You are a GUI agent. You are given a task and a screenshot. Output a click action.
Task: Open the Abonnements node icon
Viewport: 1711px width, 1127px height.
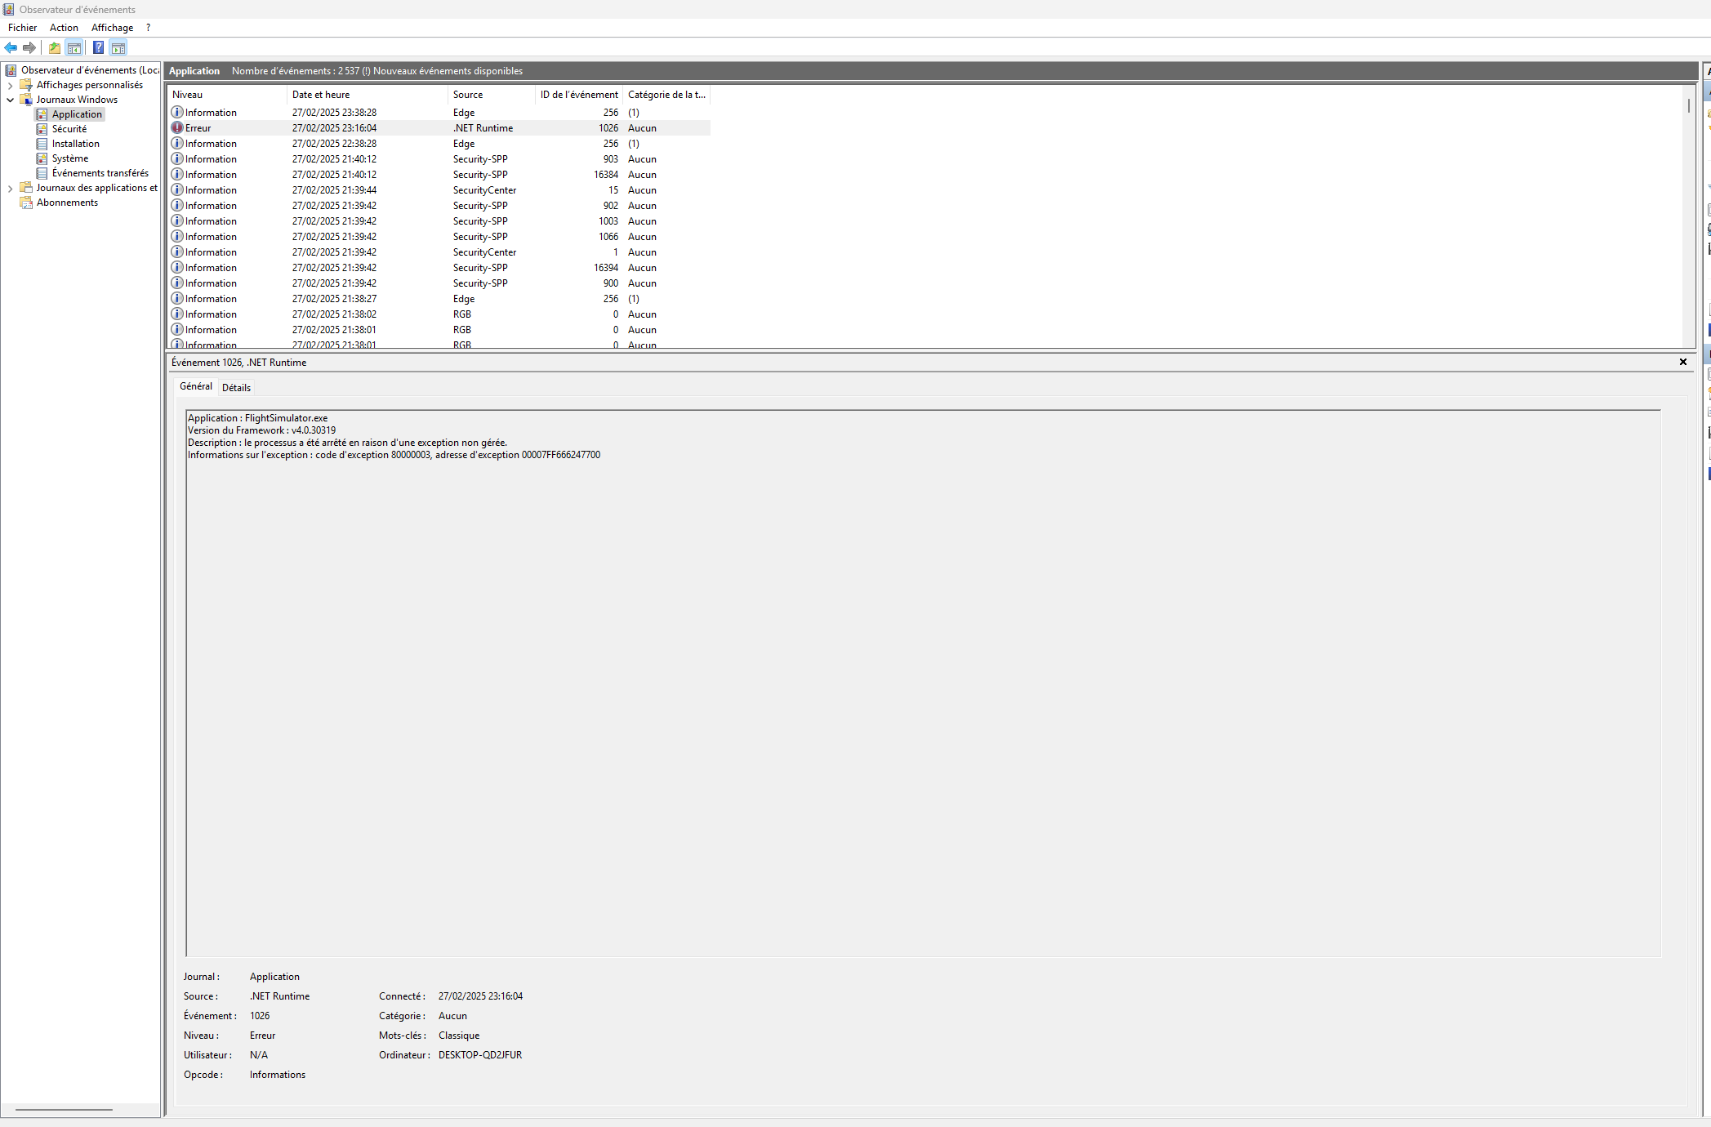pos(26,203)
